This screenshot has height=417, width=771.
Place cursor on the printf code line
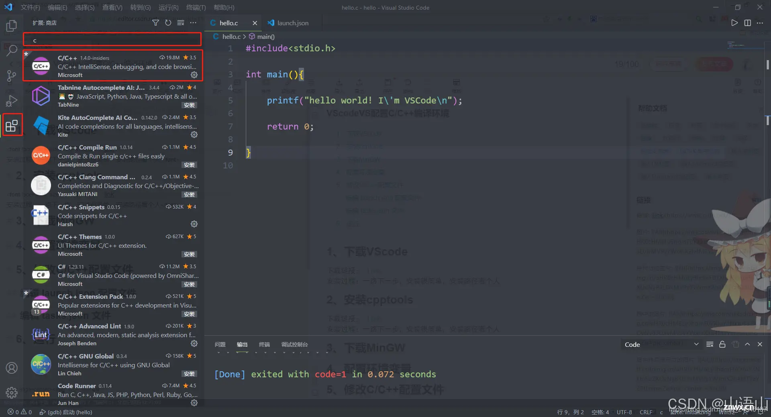pyautogui.click(x=365, y=101)
